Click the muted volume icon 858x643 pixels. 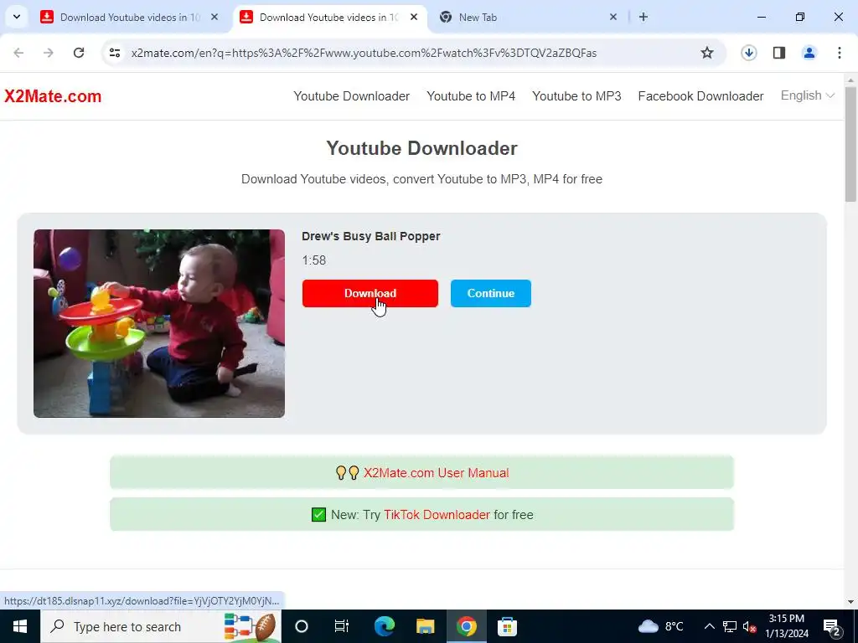(750, 626)
